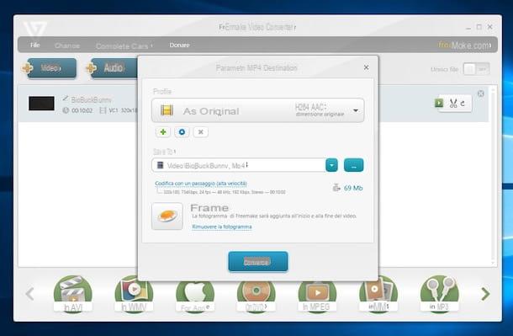
Task: Show previous formats with left arrow
Action: point(29,294)
